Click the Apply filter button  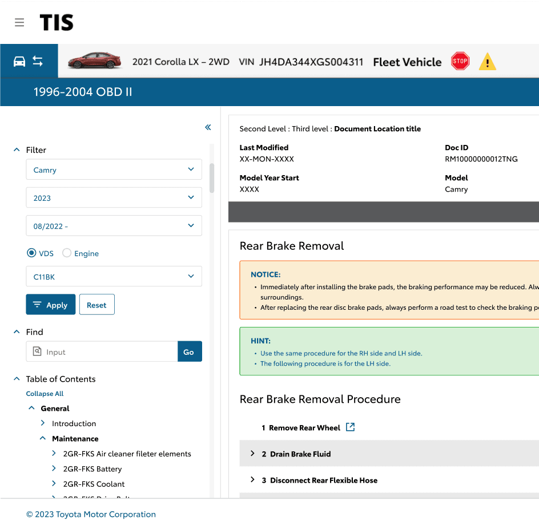(50, 304)
